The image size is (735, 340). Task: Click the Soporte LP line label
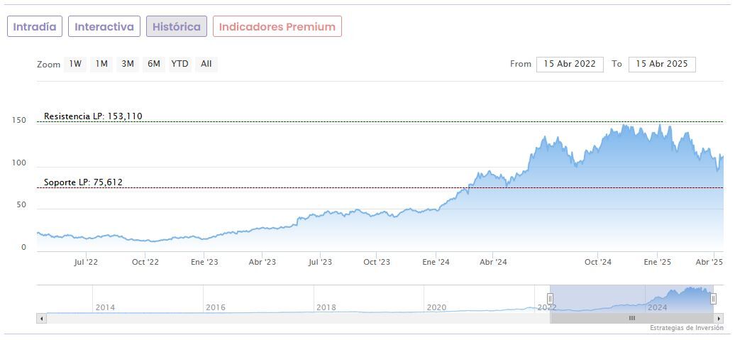coord(83,182)
